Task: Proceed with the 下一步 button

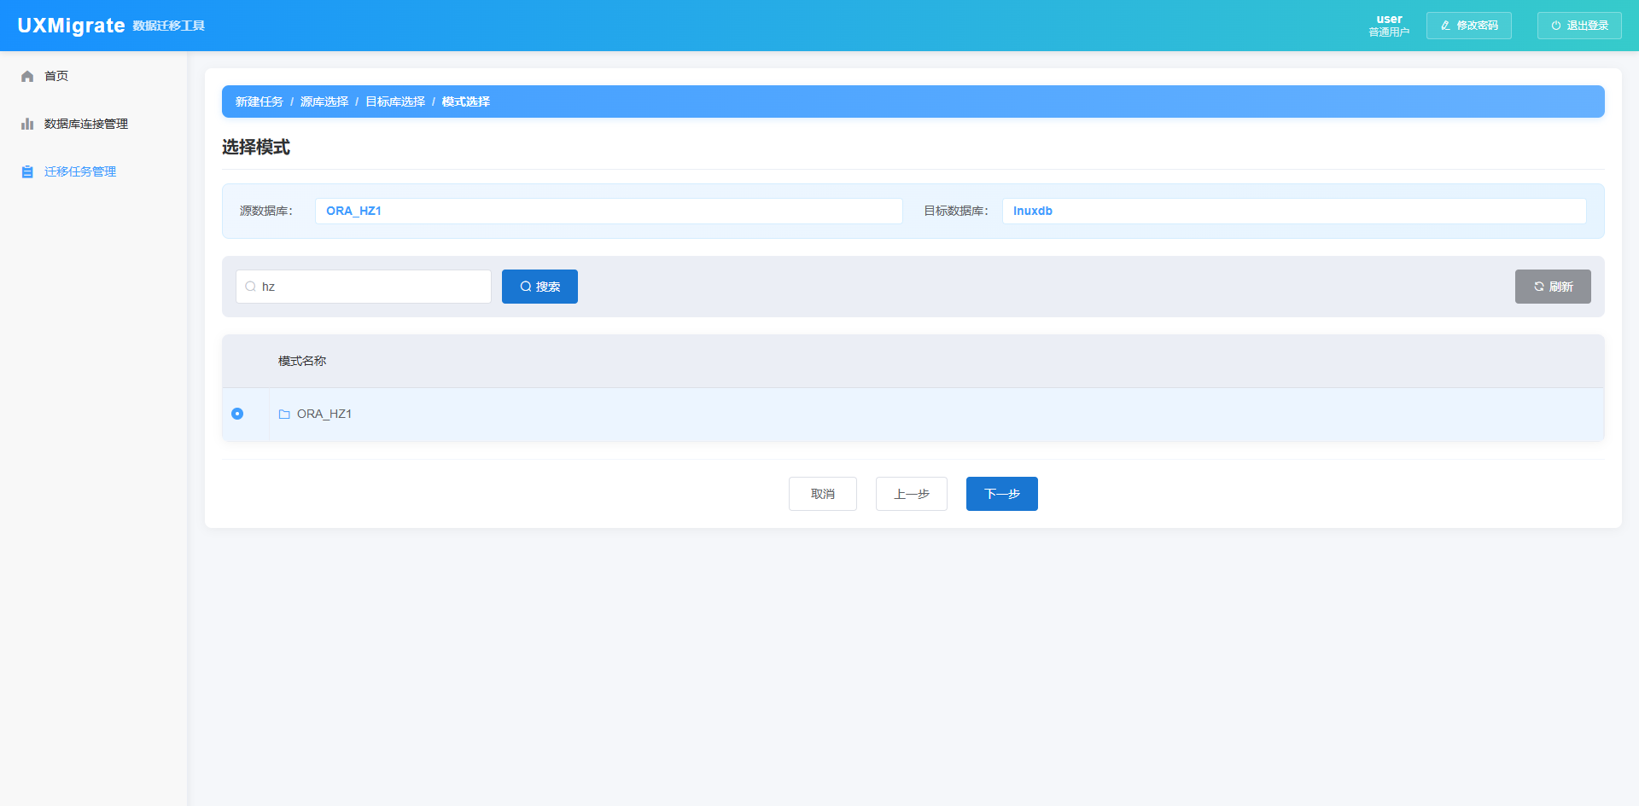Action: coord(1001,494)
